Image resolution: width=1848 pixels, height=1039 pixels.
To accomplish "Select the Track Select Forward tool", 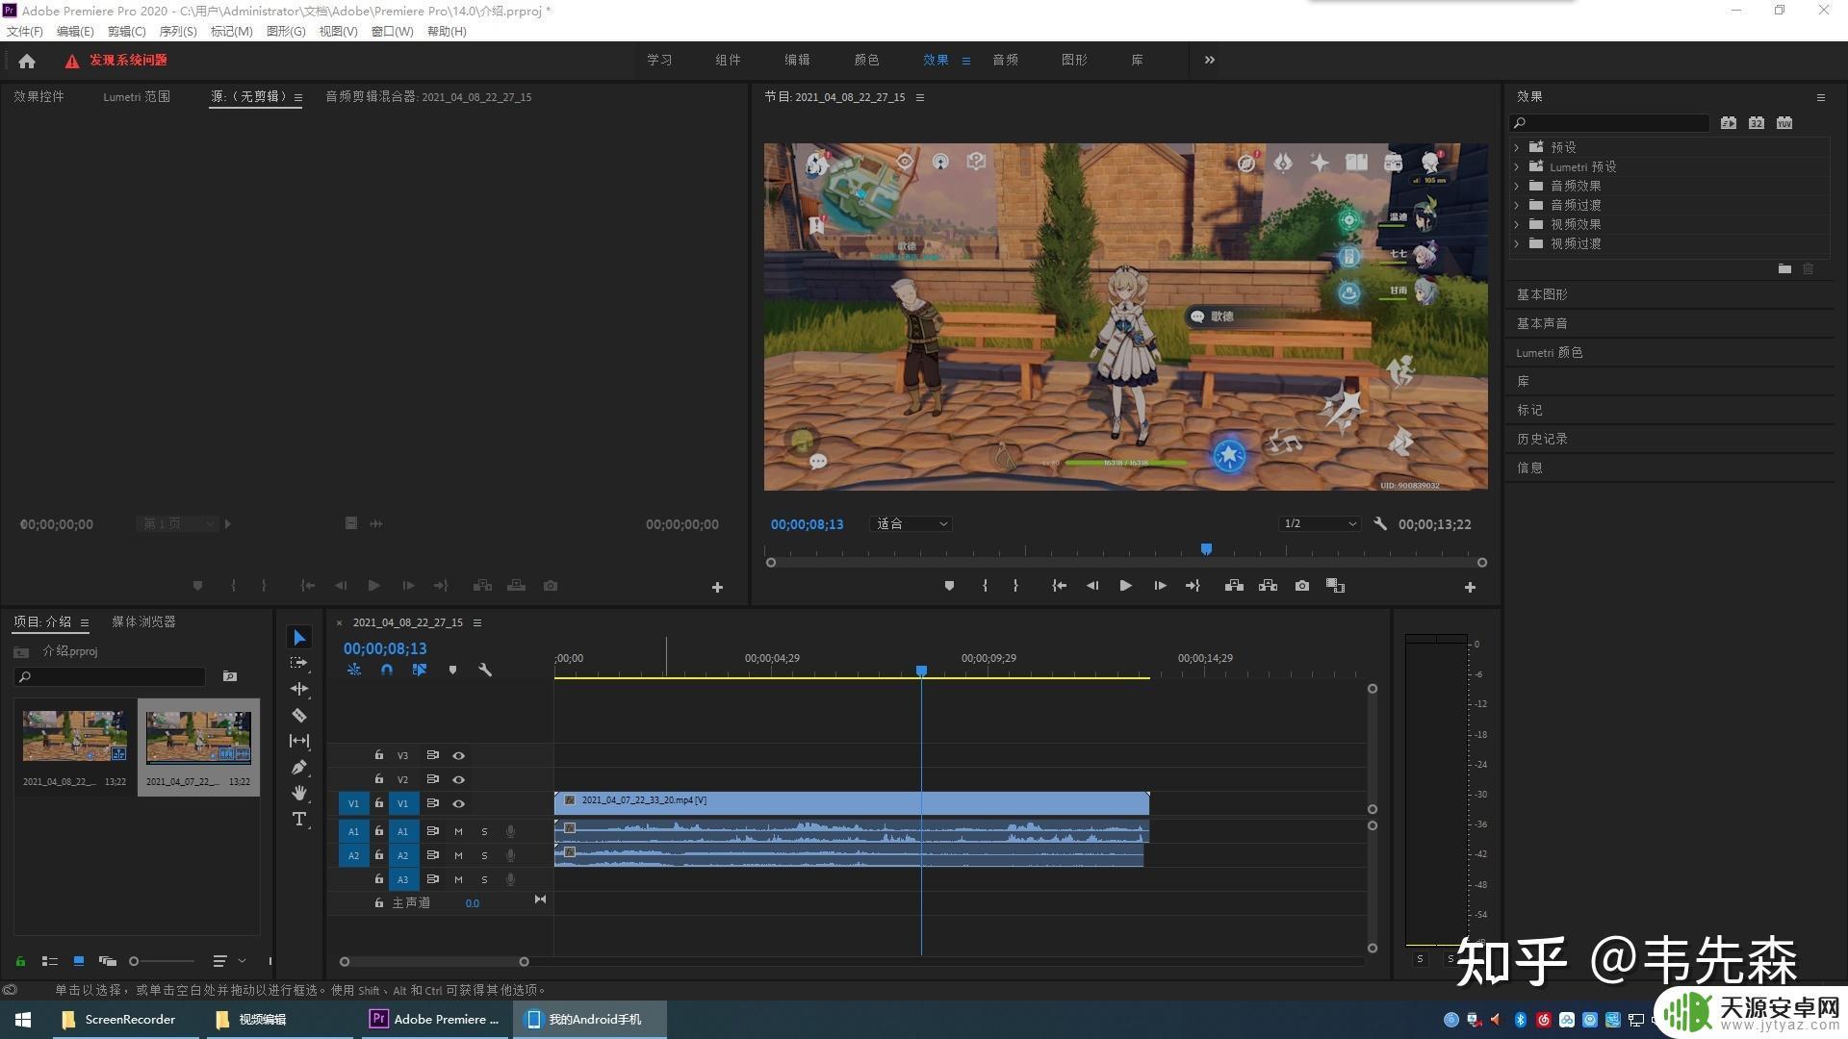I will click(x=298, y=663).
